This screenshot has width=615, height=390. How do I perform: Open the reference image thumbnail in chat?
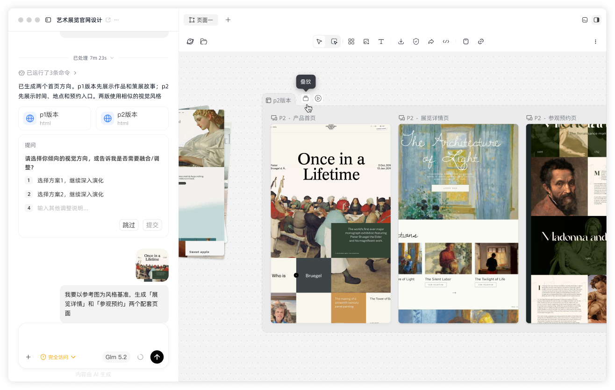point(152,265)
